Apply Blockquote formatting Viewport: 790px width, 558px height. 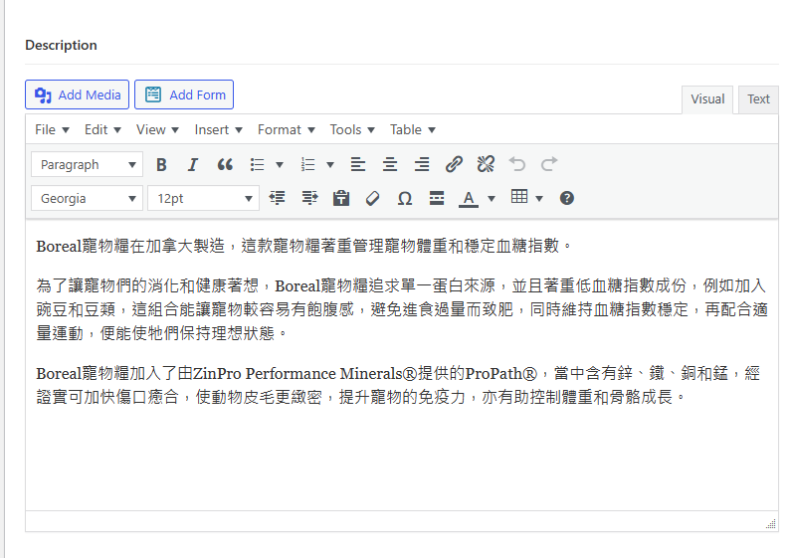coord(225,164)
